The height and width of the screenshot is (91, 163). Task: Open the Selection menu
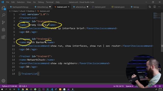(21, 2)
